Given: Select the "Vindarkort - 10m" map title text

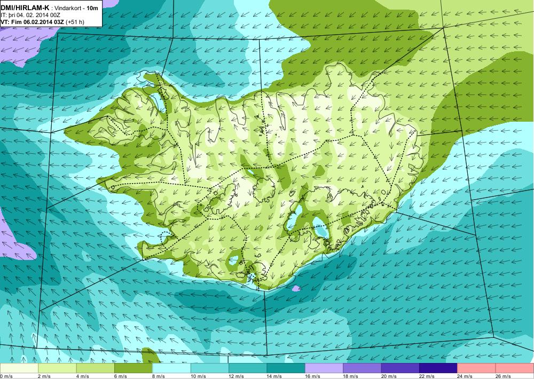Looking at the screenshot, I should pyautogui.click(x=75, y=8).
